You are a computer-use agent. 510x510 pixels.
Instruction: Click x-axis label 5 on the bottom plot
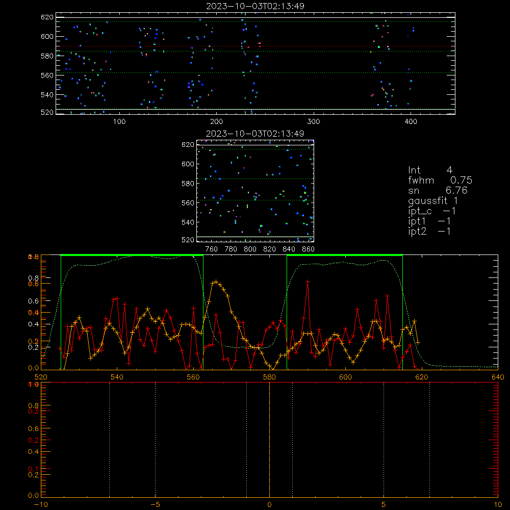pyautogui.click(x=384, y=504)
